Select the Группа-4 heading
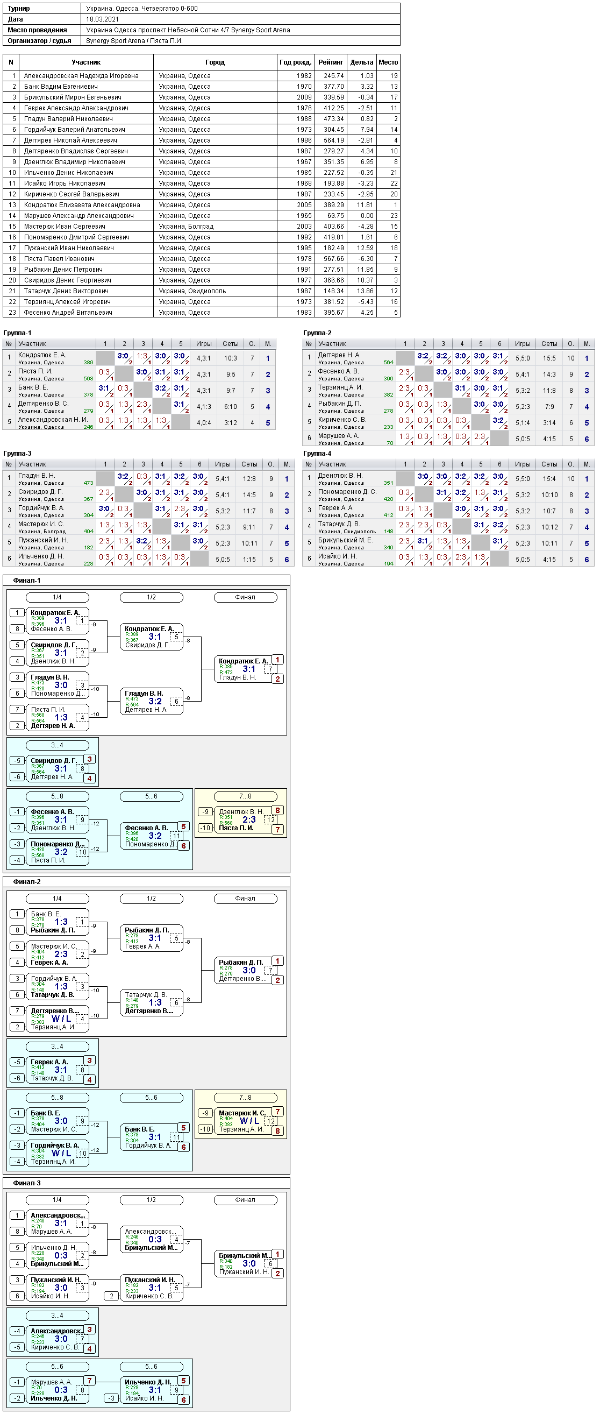The height and width of the screenshot is (1414, 600). (x=318, y=454)
